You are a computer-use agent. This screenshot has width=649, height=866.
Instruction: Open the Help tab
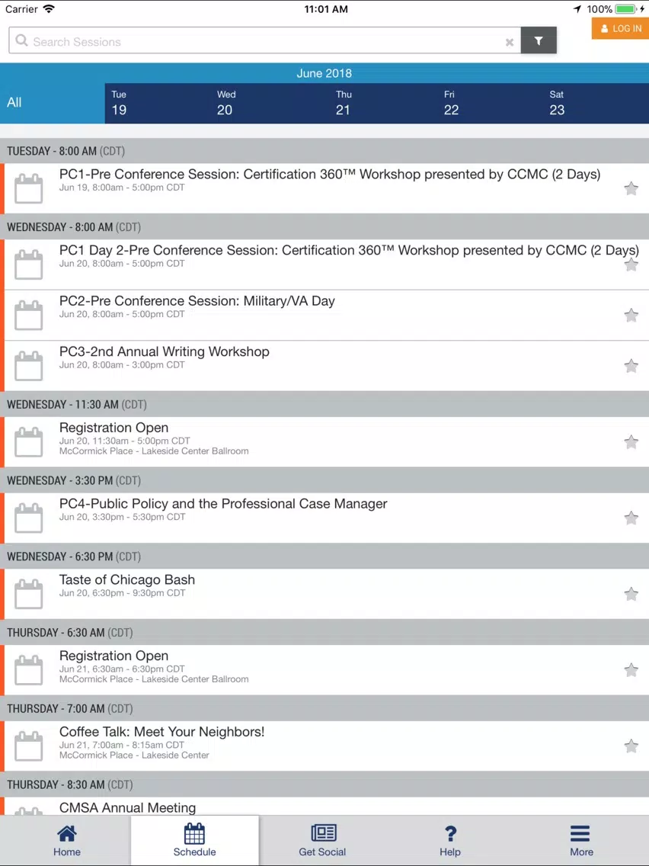tap(449, 840)
